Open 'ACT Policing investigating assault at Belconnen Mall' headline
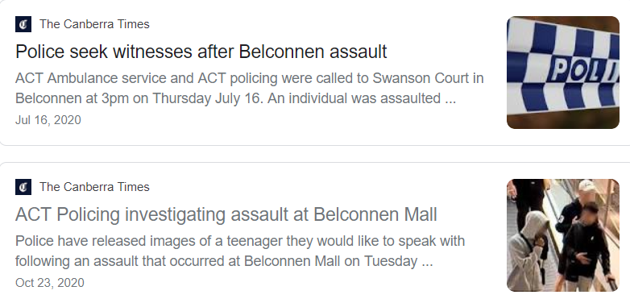Viewport: 630px width, 299px height. pyautogui.click(x=226, y=214)
